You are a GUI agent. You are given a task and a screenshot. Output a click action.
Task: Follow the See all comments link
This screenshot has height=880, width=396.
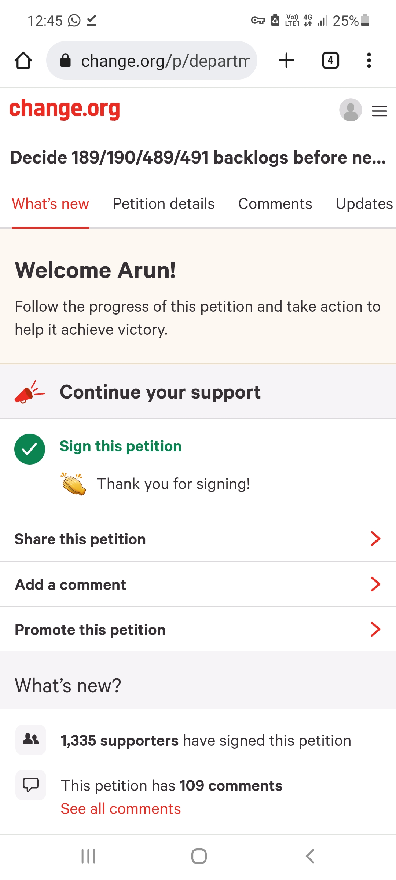[121, 808]
